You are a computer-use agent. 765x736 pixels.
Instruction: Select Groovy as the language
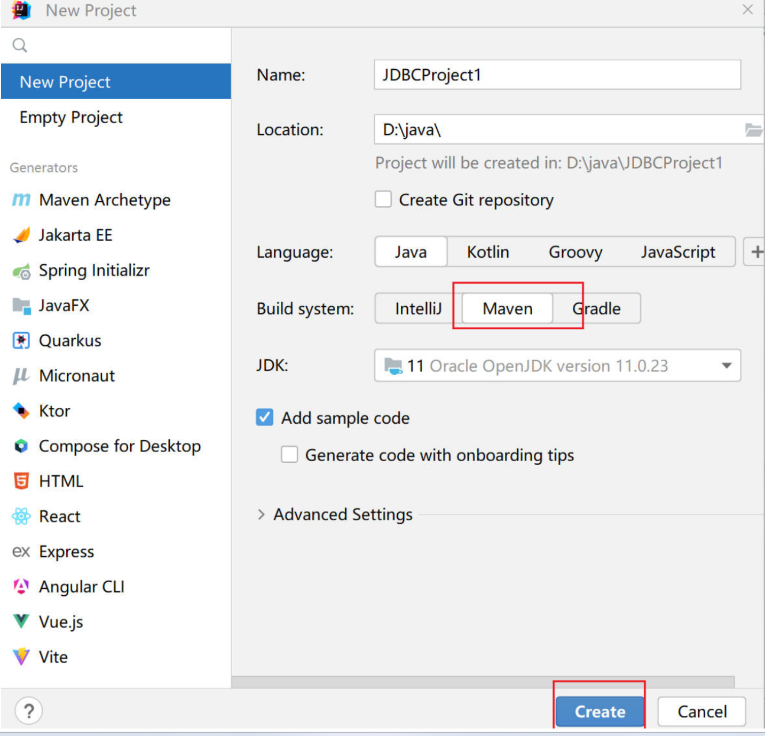(x=575, y=252)
